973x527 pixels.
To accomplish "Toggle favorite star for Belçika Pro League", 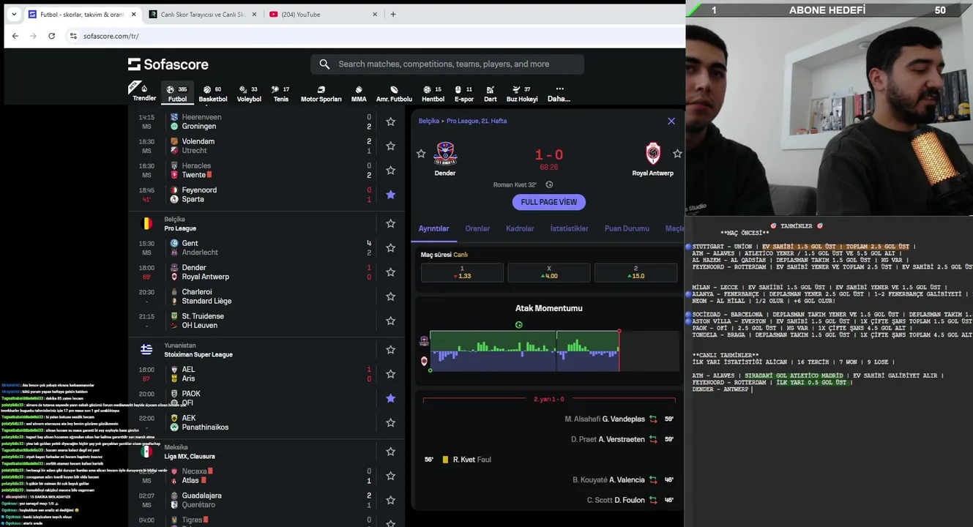I will (x=390, y=223).
